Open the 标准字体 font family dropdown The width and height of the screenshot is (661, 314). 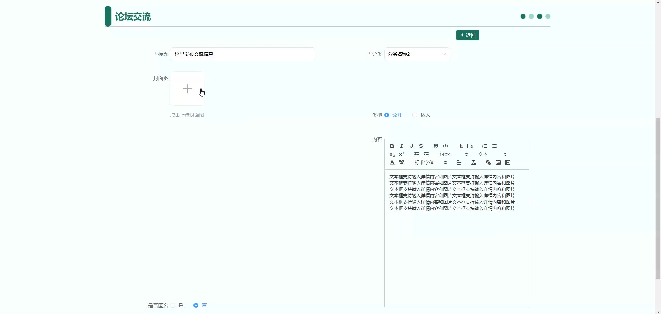430,163
